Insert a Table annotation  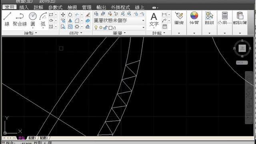point(165,26)
